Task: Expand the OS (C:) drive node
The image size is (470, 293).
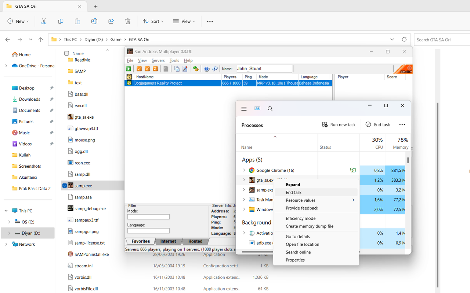Action: pyautogui.click(x=9, y=222)
